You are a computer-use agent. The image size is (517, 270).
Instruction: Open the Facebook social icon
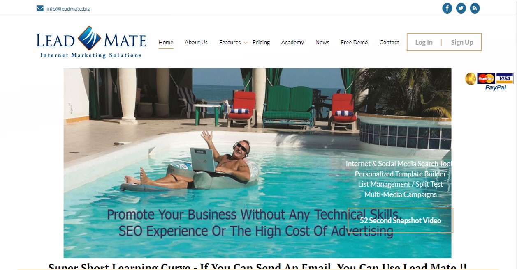[447, 8]
